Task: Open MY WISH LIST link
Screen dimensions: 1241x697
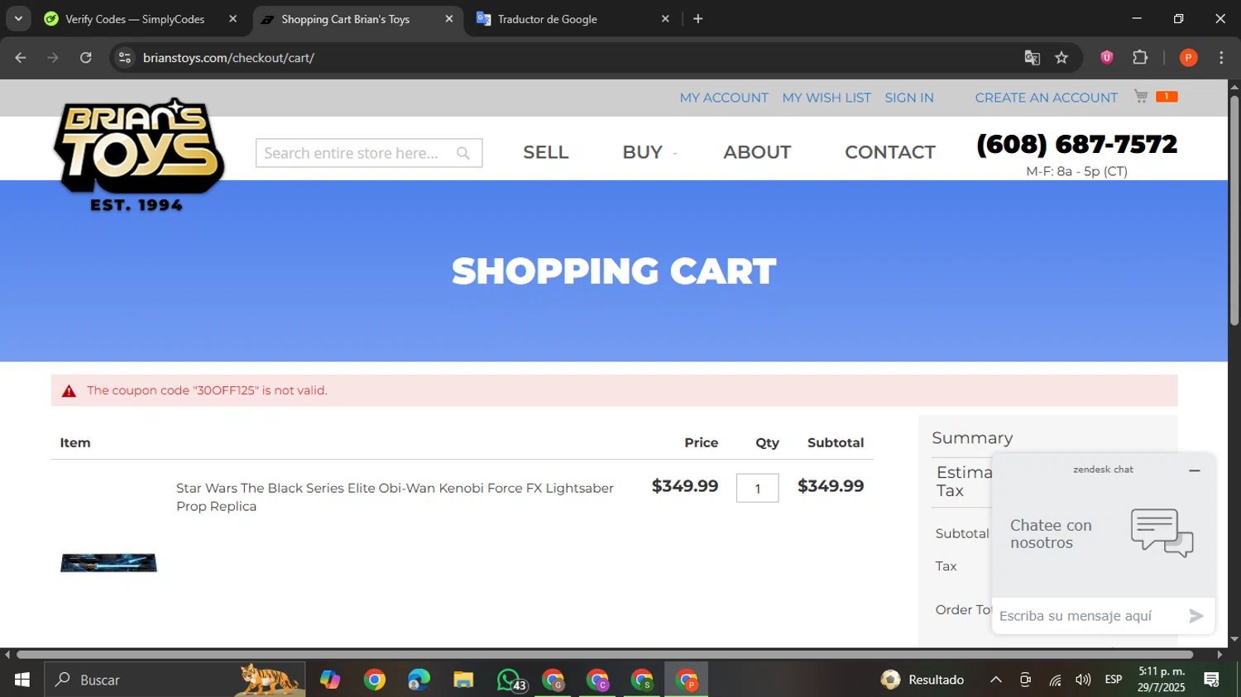Action: tap(827, 98)
